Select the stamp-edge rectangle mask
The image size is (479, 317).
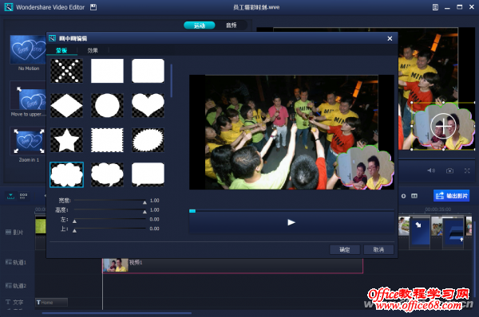tap(107, 140)
